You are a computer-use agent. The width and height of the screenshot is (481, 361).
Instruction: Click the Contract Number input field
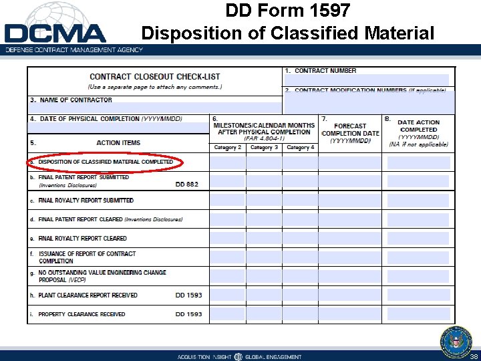[366, 80]
